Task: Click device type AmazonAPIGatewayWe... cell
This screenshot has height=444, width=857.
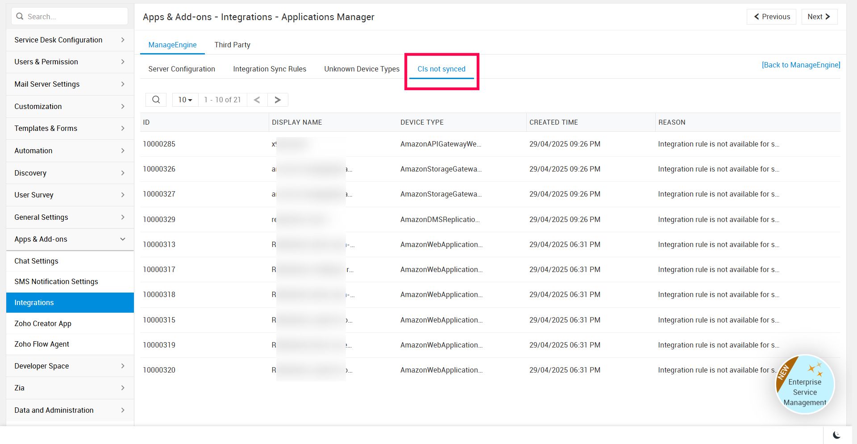Action: coord(441,144)
